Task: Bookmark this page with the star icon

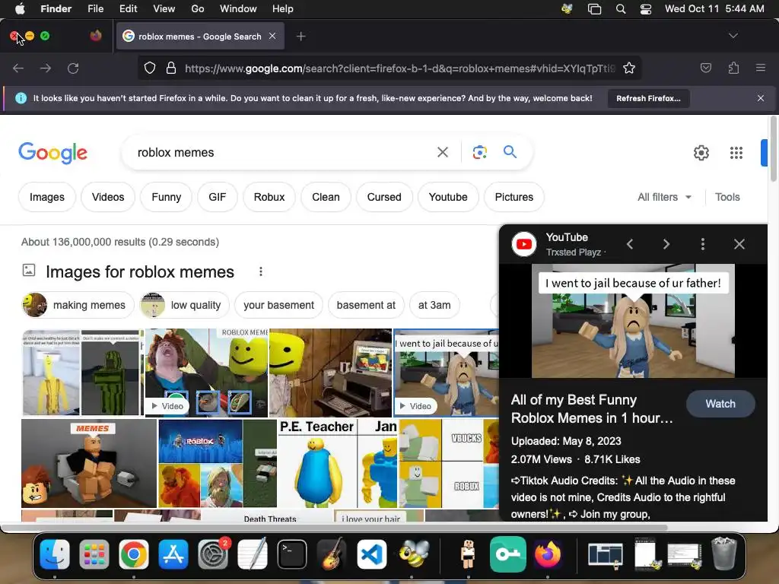Action: point(629,68)
